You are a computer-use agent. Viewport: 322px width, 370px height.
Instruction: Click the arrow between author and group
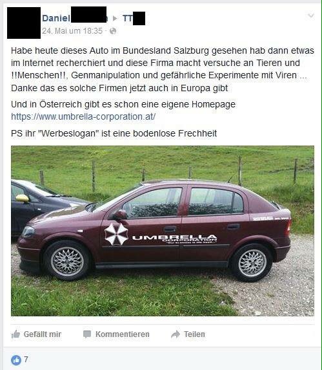pyautogui.click(x=115, y=18)
